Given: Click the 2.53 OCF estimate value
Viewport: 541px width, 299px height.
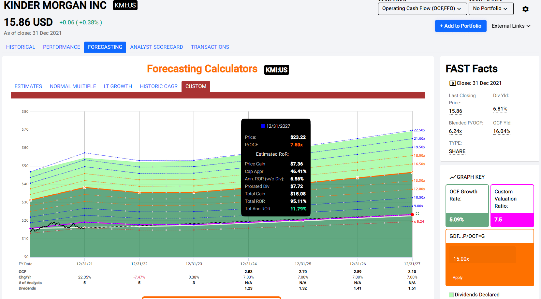Looking at the screenshot, I should click(x=249, y=272).
